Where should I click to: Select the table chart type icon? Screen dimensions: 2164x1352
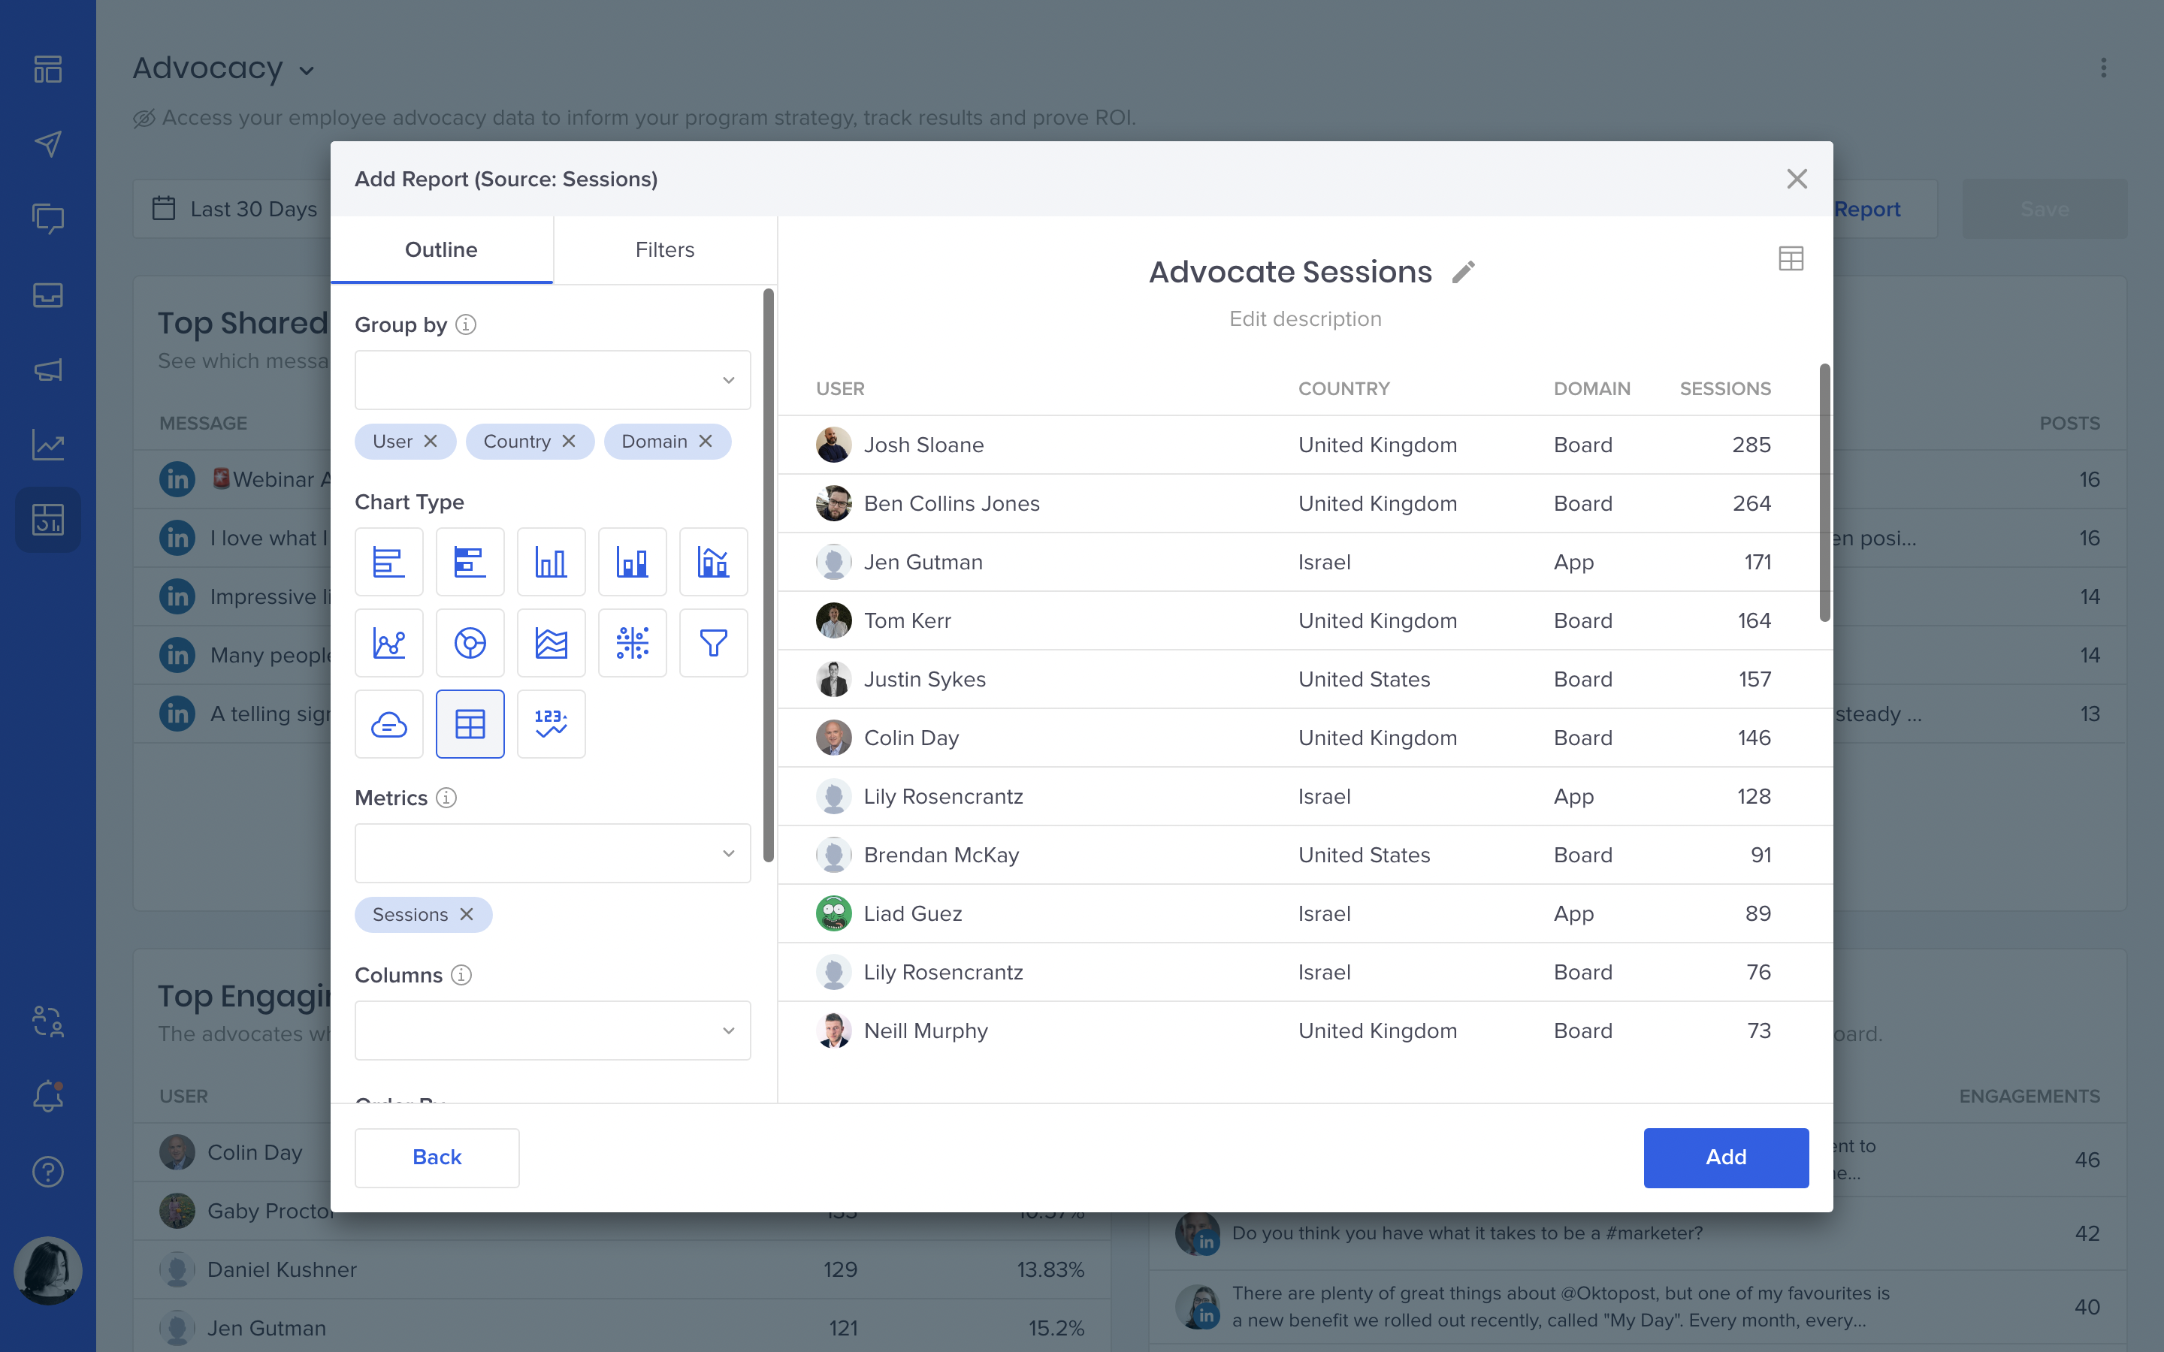point(470,723)
